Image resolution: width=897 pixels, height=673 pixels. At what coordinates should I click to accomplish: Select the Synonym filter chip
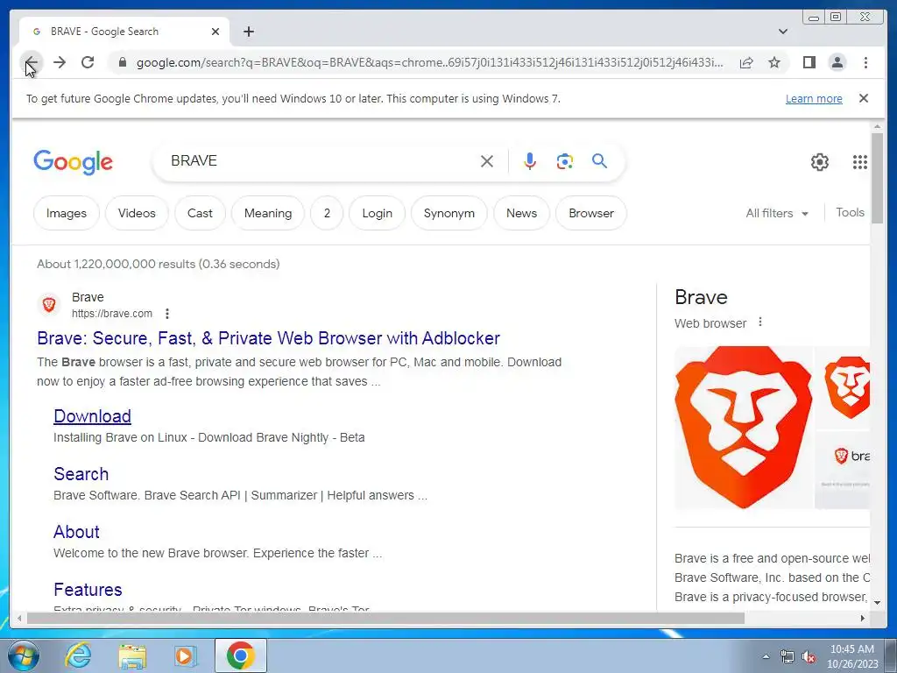[449, 213]
